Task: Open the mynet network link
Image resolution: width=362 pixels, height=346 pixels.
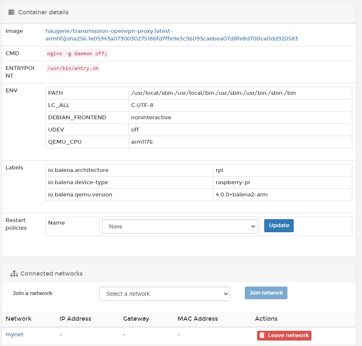Action: tap(14, 334)
